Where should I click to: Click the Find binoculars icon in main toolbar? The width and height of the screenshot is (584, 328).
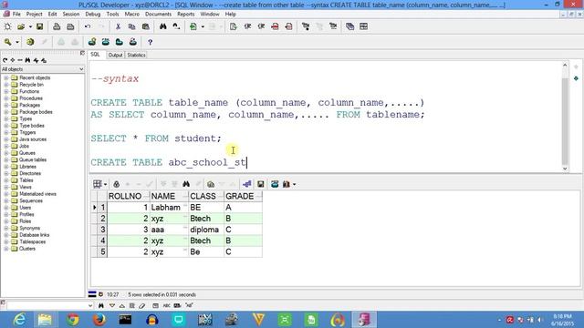pyautogui.click(x=163, y=26)
